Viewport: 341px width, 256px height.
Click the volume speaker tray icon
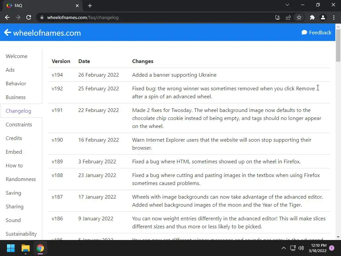[x=301, y=248]
